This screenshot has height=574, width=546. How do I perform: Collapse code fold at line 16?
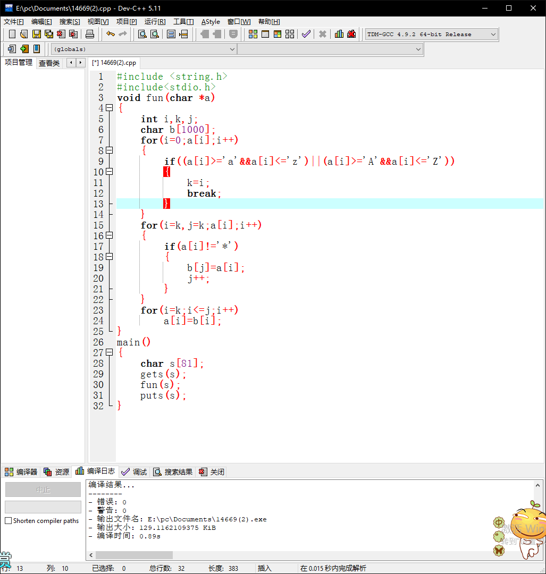click(109, 235)
